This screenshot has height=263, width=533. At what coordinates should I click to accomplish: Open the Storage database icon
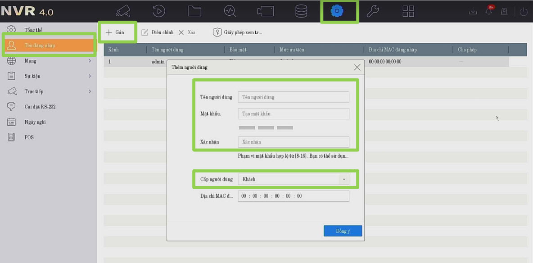pos(301,11)
